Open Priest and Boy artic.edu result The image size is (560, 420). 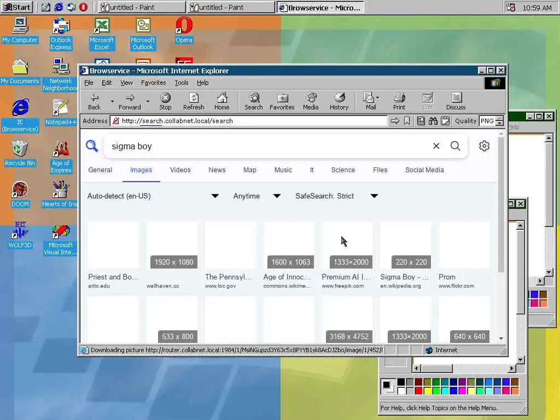click(113, 255)
